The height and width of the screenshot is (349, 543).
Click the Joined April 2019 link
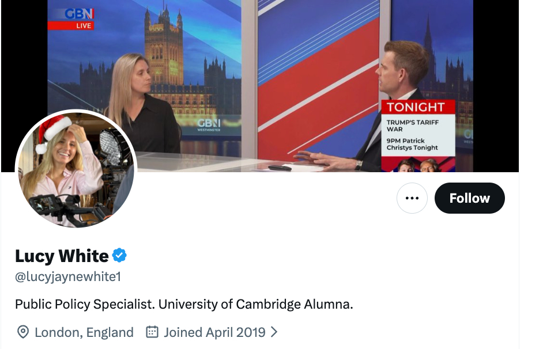[x=214, y=332]
